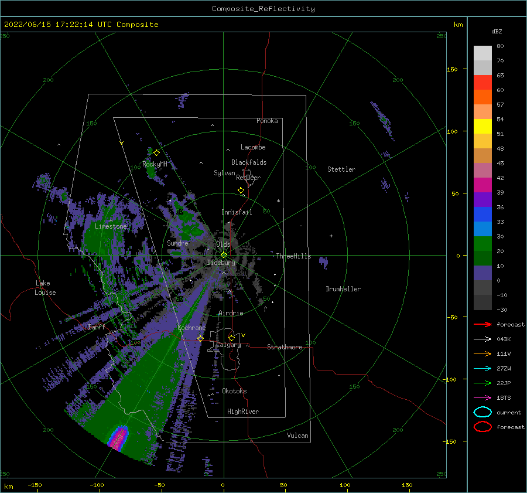Click the yellow diamond marker inside Calgary
This screenshot has width=527, height=493.
(231, 338)
